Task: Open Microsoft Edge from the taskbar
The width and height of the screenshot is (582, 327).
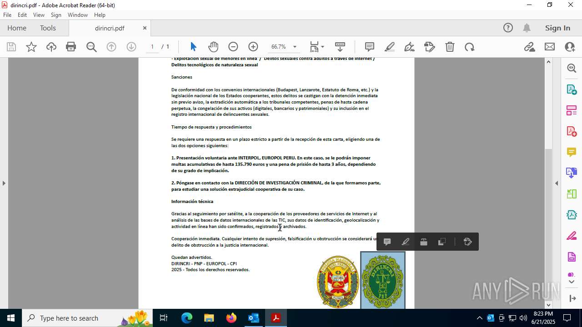Action: [x=187, y=318]
